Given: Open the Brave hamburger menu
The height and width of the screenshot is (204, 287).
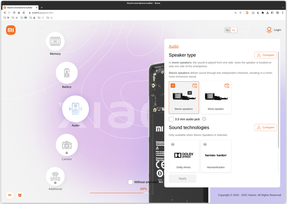Looking at the screenshot, I should (x=283, y=13).
